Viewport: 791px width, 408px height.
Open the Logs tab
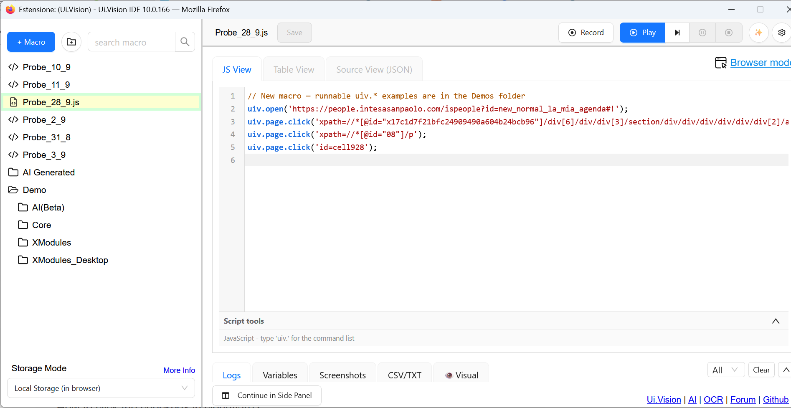(232, 375)
